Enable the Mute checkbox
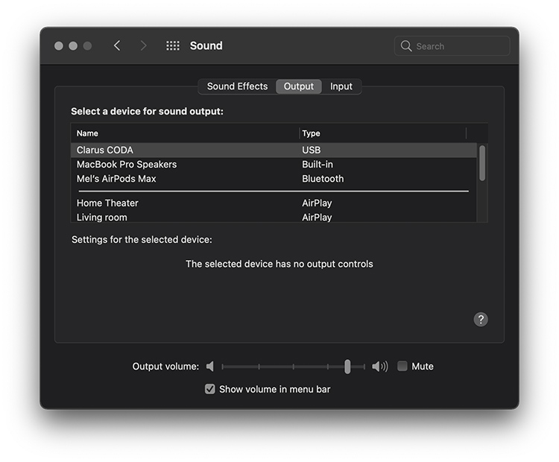The image size is (559, 462). coord(402,367)
